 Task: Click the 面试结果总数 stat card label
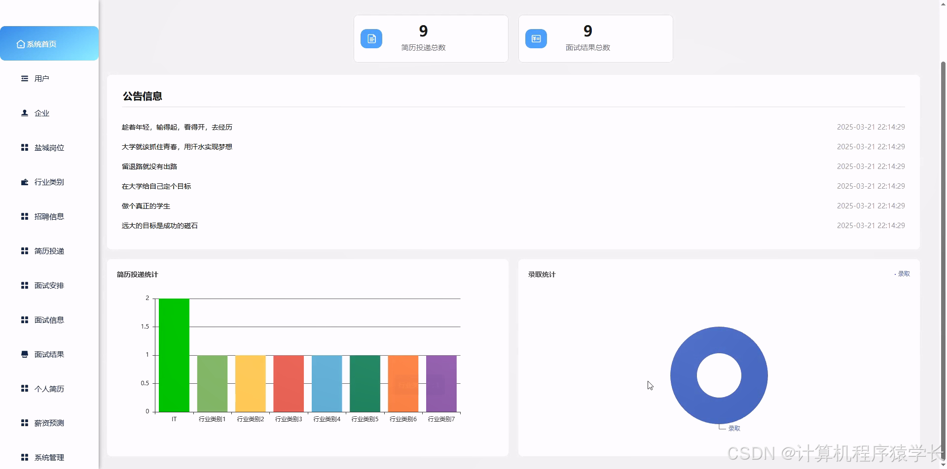pyautogui.click(x=588, y=48)
